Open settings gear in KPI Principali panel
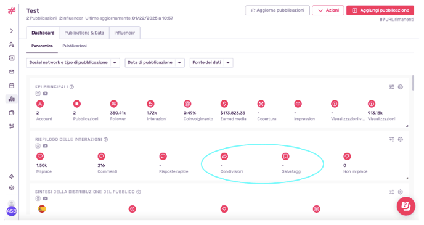Screen dimensions: 424x225 click(401, 87)
